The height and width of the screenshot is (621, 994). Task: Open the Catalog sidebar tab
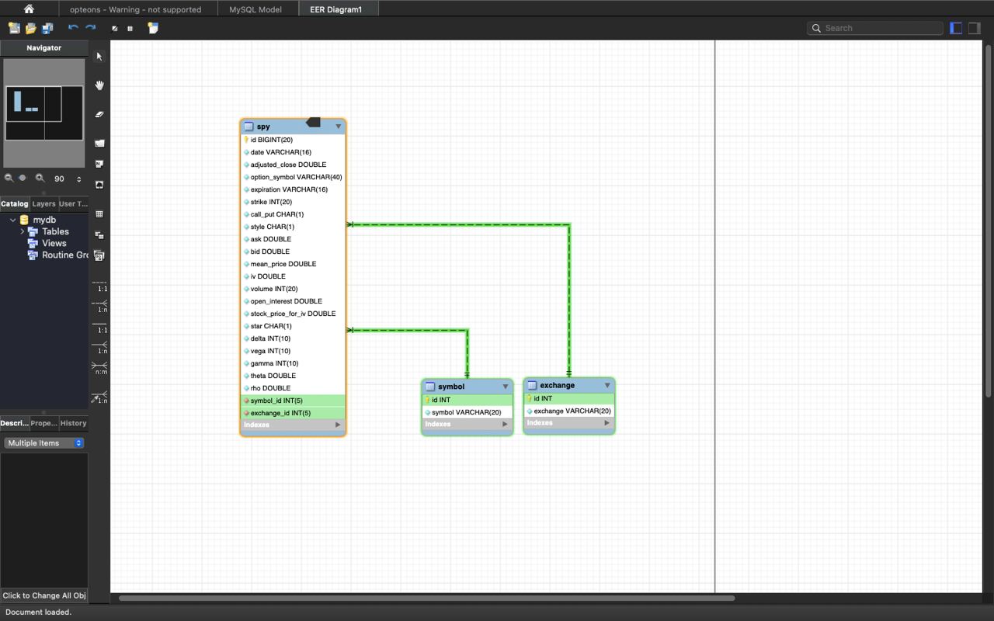[x=15, y=203]
